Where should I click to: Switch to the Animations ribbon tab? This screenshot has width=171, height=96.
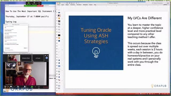(79, 5)
